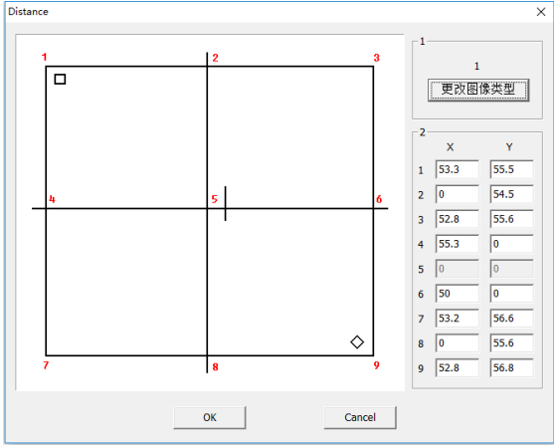Screen dimensions: 558x448
Task: Edit the X value 55.3 in row 4
Action: [x=457, y=244]
